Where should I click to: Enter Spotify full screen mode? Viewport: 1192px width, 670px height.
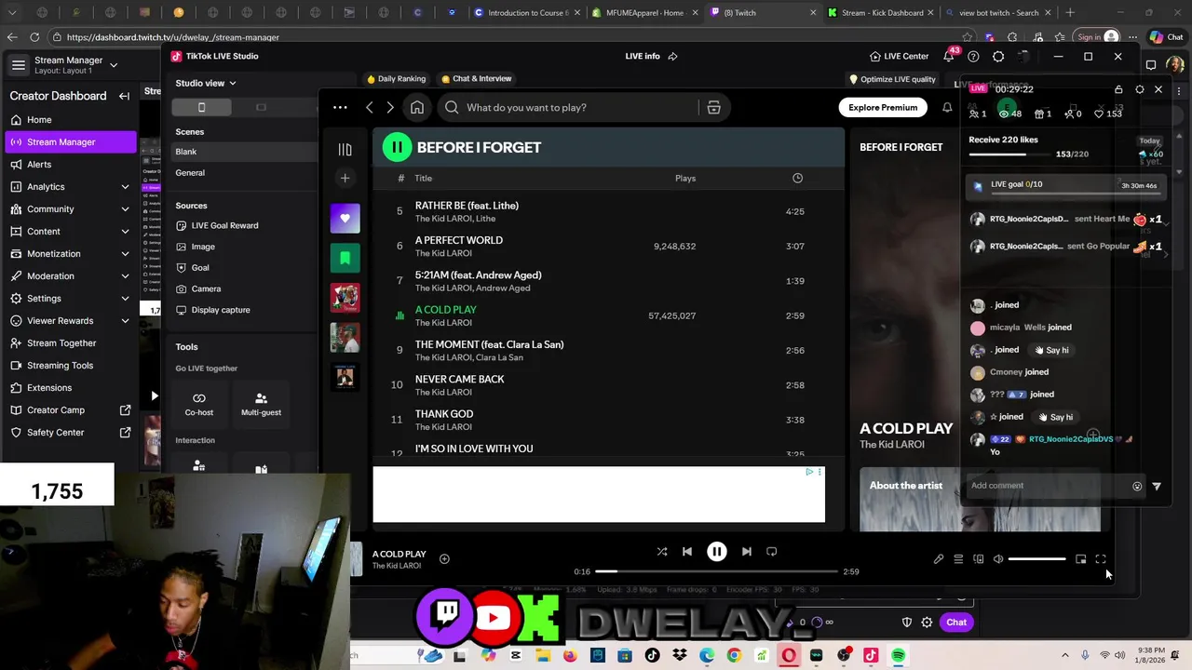1101,559
